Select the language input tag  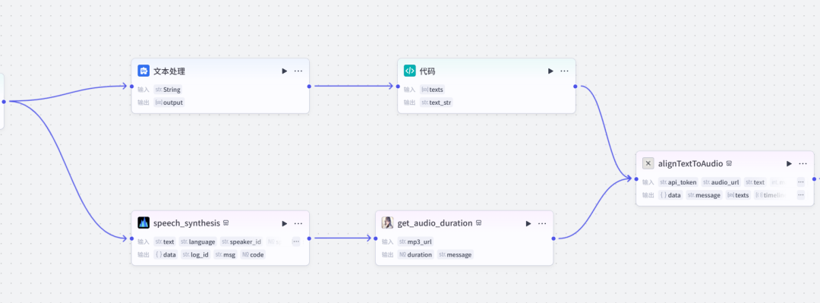[x=197, y=241]
